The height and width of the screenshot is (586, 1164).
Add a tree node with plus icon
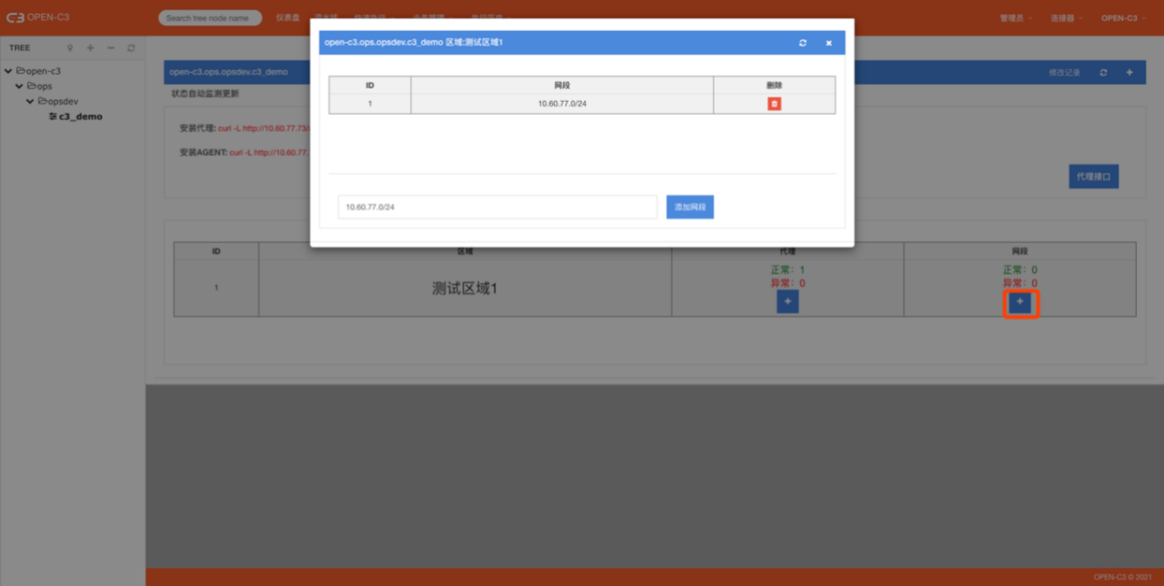coord(90,48)
